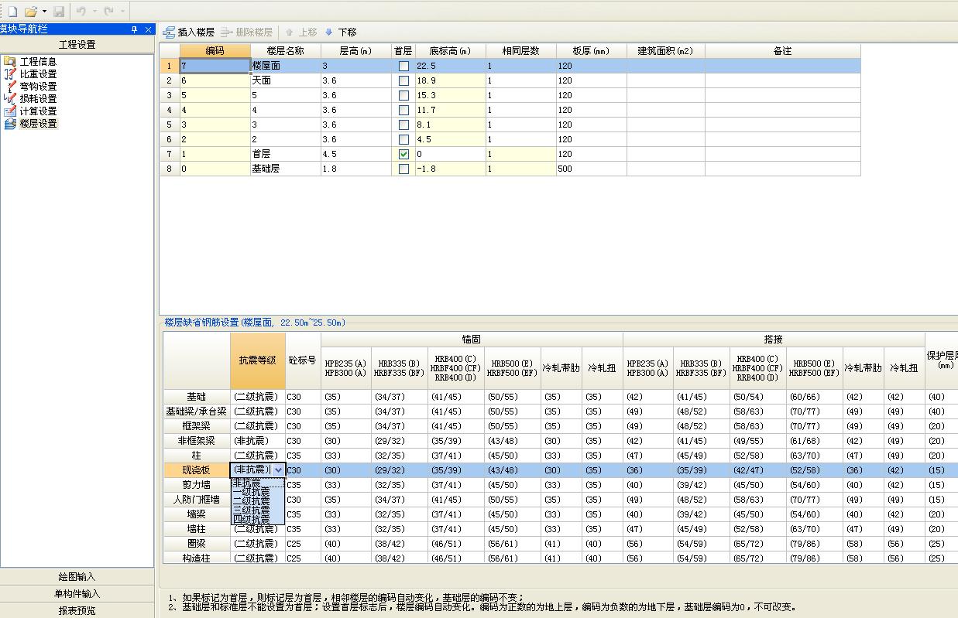Viewport: 958px width, 618px height.
Task: Choose 非抗震 from the dropdown list
Action: tap(257, 482)
